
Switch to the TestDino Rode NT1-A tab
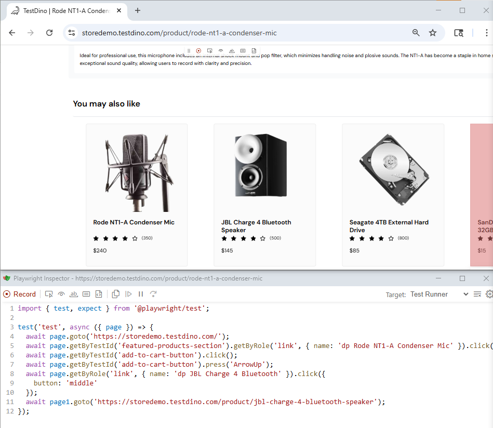62,10
